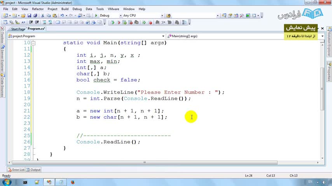Open the Properties side tab
Viewport: 332px width, 186px height.
pyautogui.click(x=329, y=71)
